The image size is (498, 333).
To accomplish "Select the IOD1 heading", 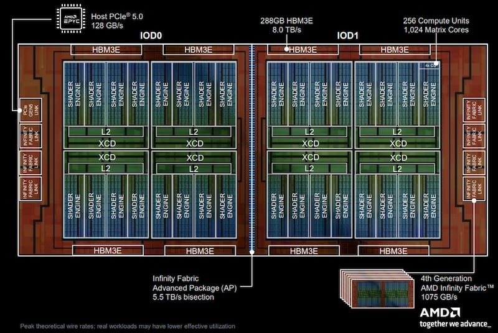I will [x=347, y=35].
